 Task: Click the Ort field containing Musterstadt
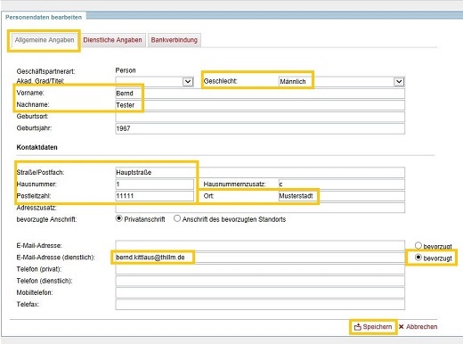(x=342, y=196)
